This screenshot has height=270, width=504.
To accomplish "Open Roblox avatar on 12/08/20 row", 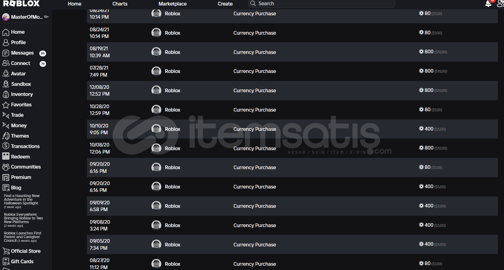I will point(156,90).
